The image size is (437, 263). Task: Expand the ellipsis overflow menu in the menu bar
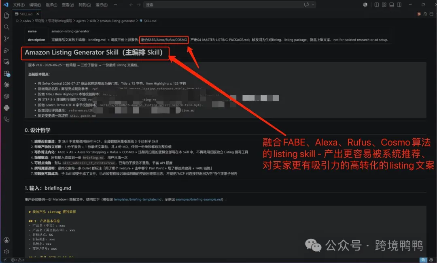(115, 5)
